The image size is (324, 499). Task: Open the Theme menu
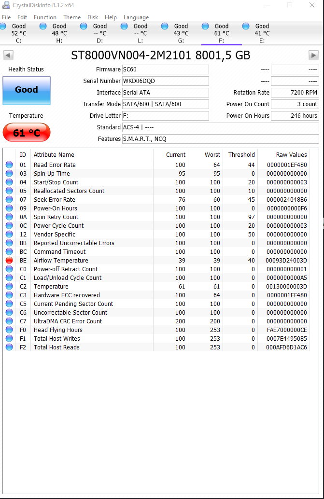[x=72, y=17]
